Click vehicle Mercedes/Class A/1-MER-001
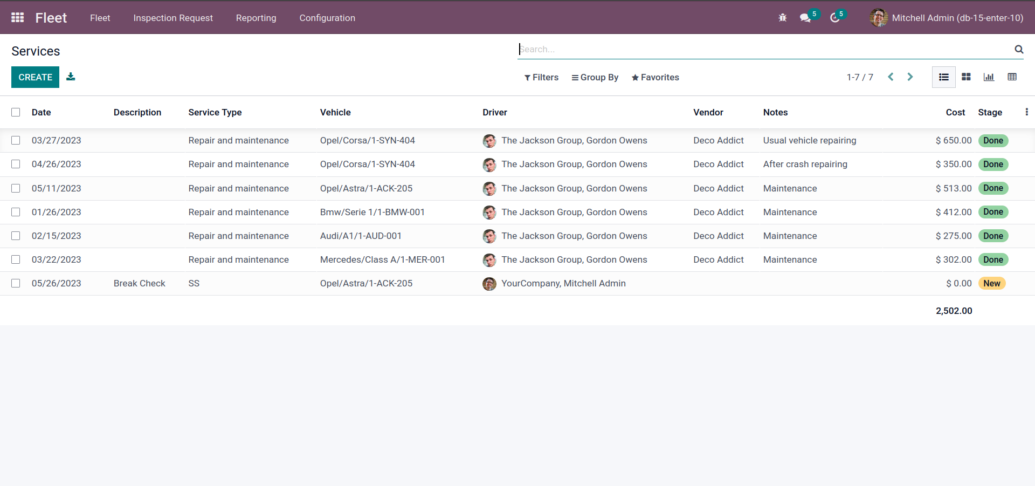Image resolution: width=1035 pixels, height=486 pixels. (383, 259)
